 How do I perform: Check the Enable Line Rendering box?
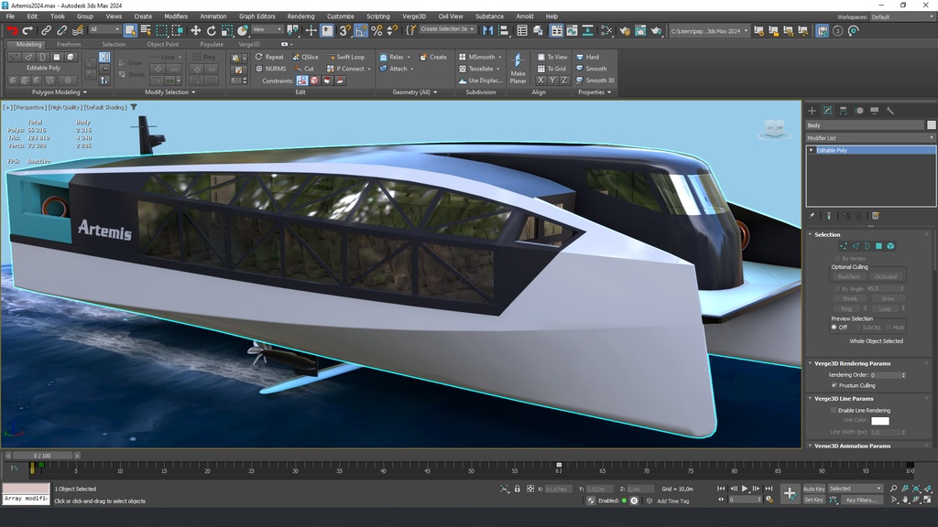pos(834,410)
